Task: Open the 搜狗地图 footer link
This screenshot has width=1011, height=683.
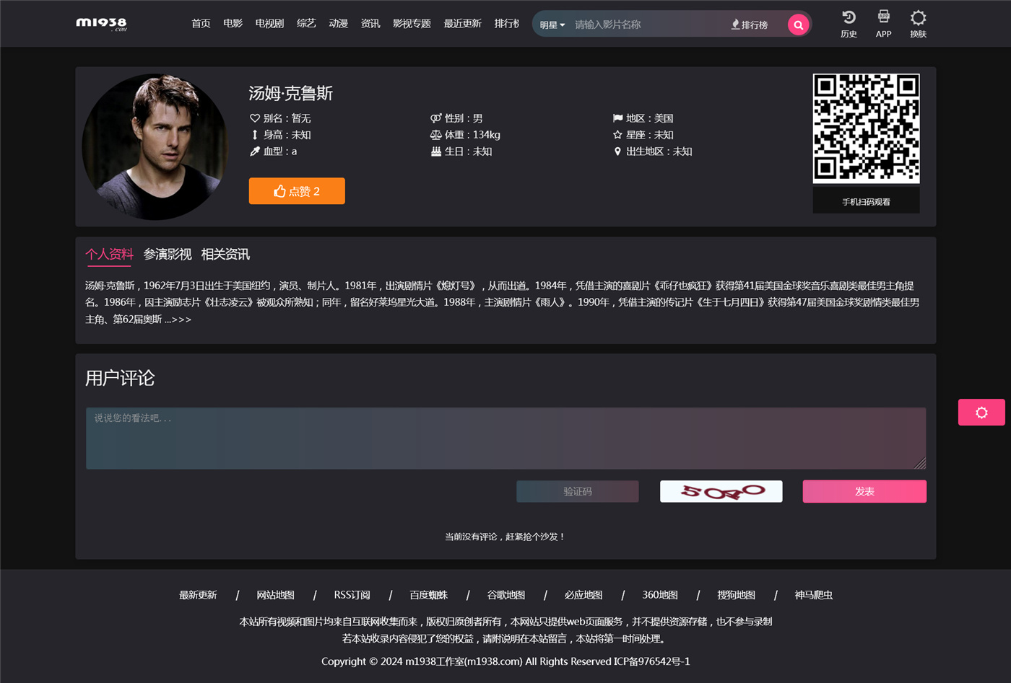Action: click(736, 595)
